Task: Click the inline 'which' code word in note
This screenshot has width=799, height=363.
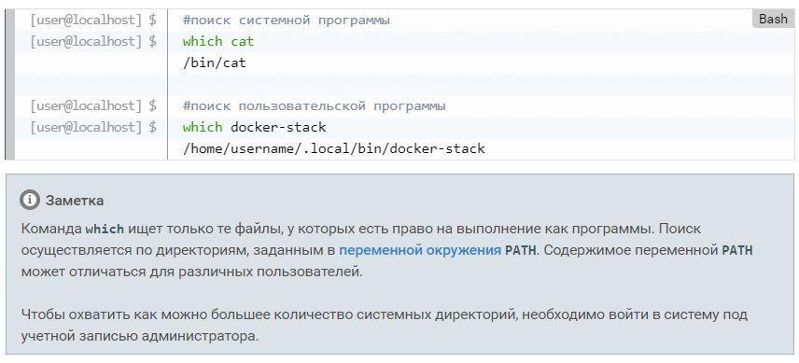Action: [x=105, y=230]
